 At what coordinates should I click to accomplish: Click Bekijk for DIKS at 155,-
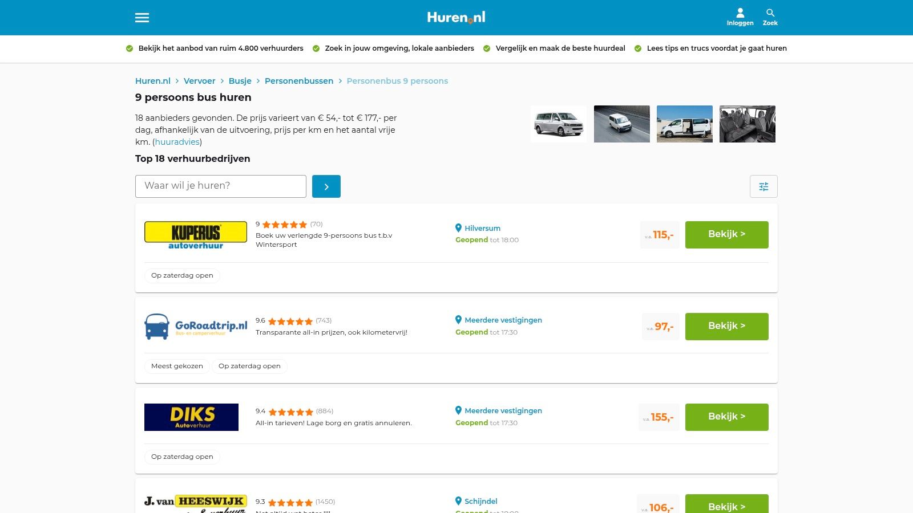[727, 417]
